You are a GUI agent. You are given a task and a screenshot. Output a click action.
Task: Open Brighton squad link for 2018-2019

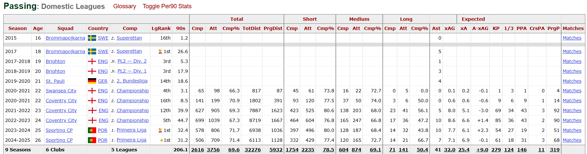coord(56,71)
